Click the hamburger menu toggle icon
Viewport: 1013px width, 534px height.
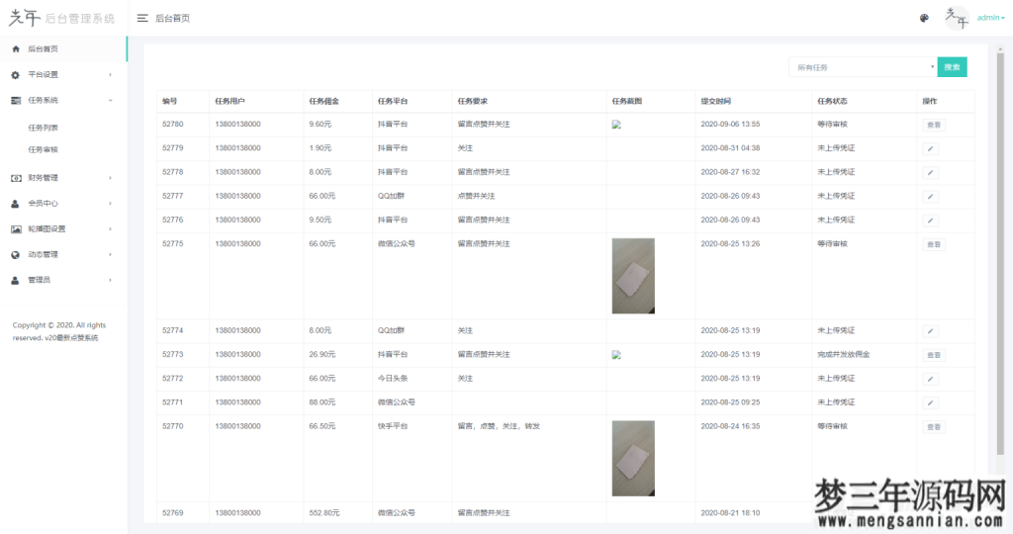pyautogui.click(x=142, y=18)
